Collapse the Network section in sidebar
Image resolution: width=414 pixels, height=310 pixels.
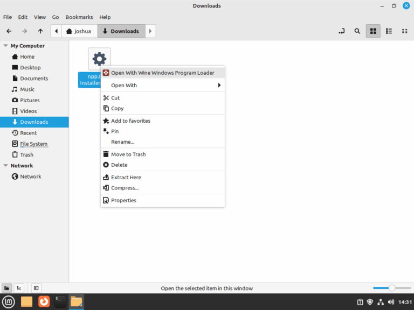click(5, 166)
